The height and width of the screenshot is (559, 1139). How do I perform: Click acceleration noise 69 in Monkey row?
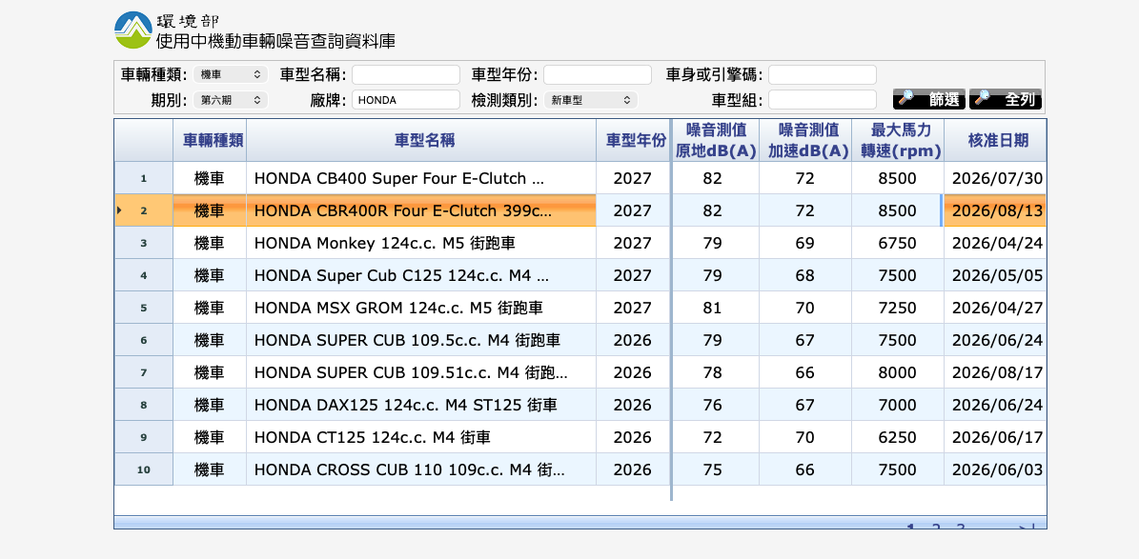tap(804, 243)
